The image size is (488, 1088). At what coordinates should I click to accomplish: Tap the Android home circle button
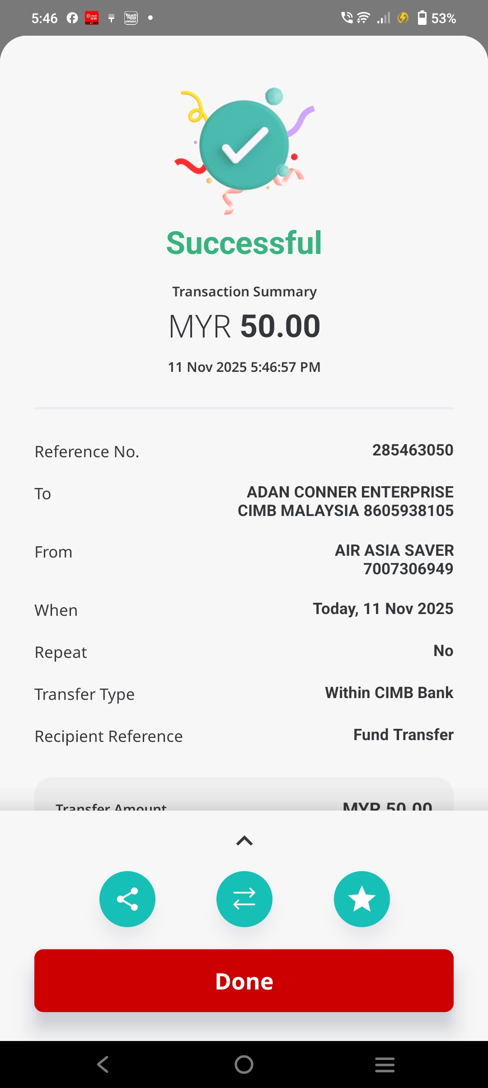click(244, 1064)
